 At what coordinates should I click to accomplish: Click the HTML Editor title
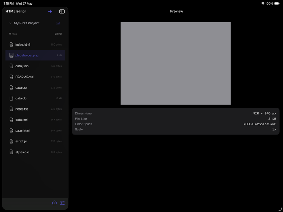16,11
